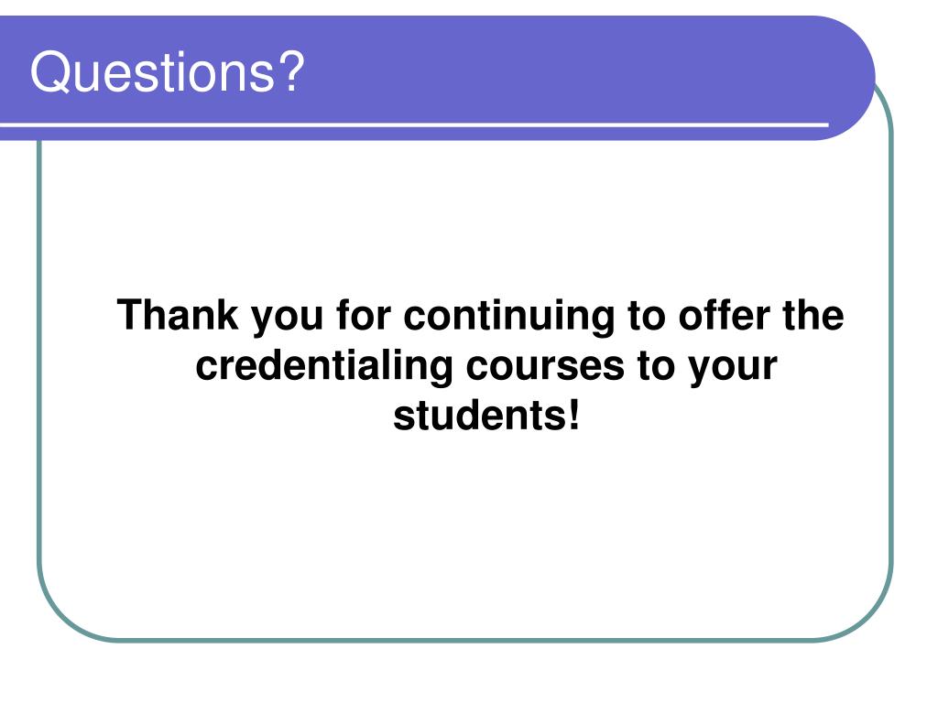Click the exclamation mark after 'students'

point(574,415)
